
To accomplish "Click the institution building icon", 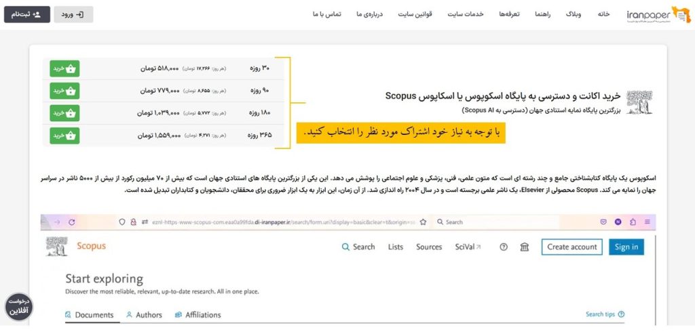I will [x=525, y=247].
